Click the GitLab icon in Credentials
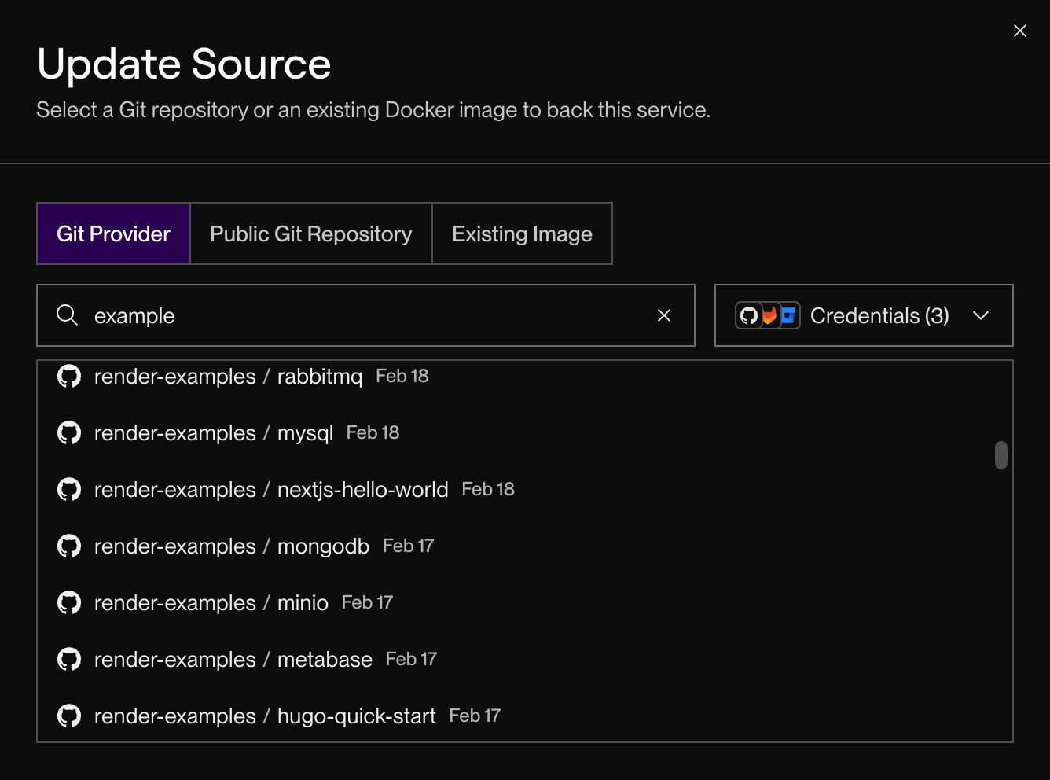 coord(769,315)
